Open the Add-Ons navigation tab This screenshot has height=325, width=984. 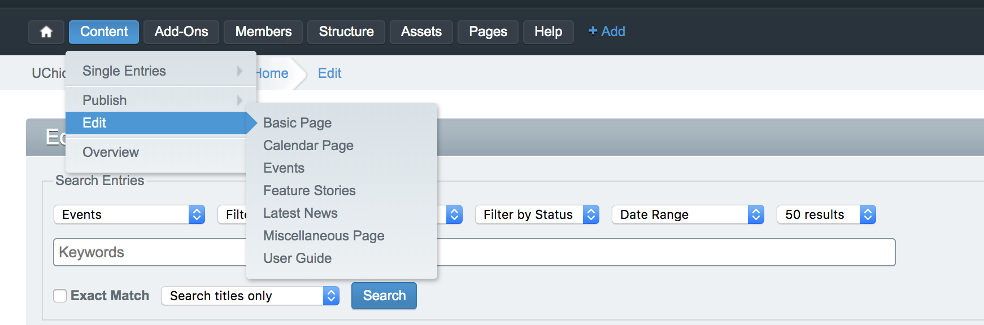181,32
